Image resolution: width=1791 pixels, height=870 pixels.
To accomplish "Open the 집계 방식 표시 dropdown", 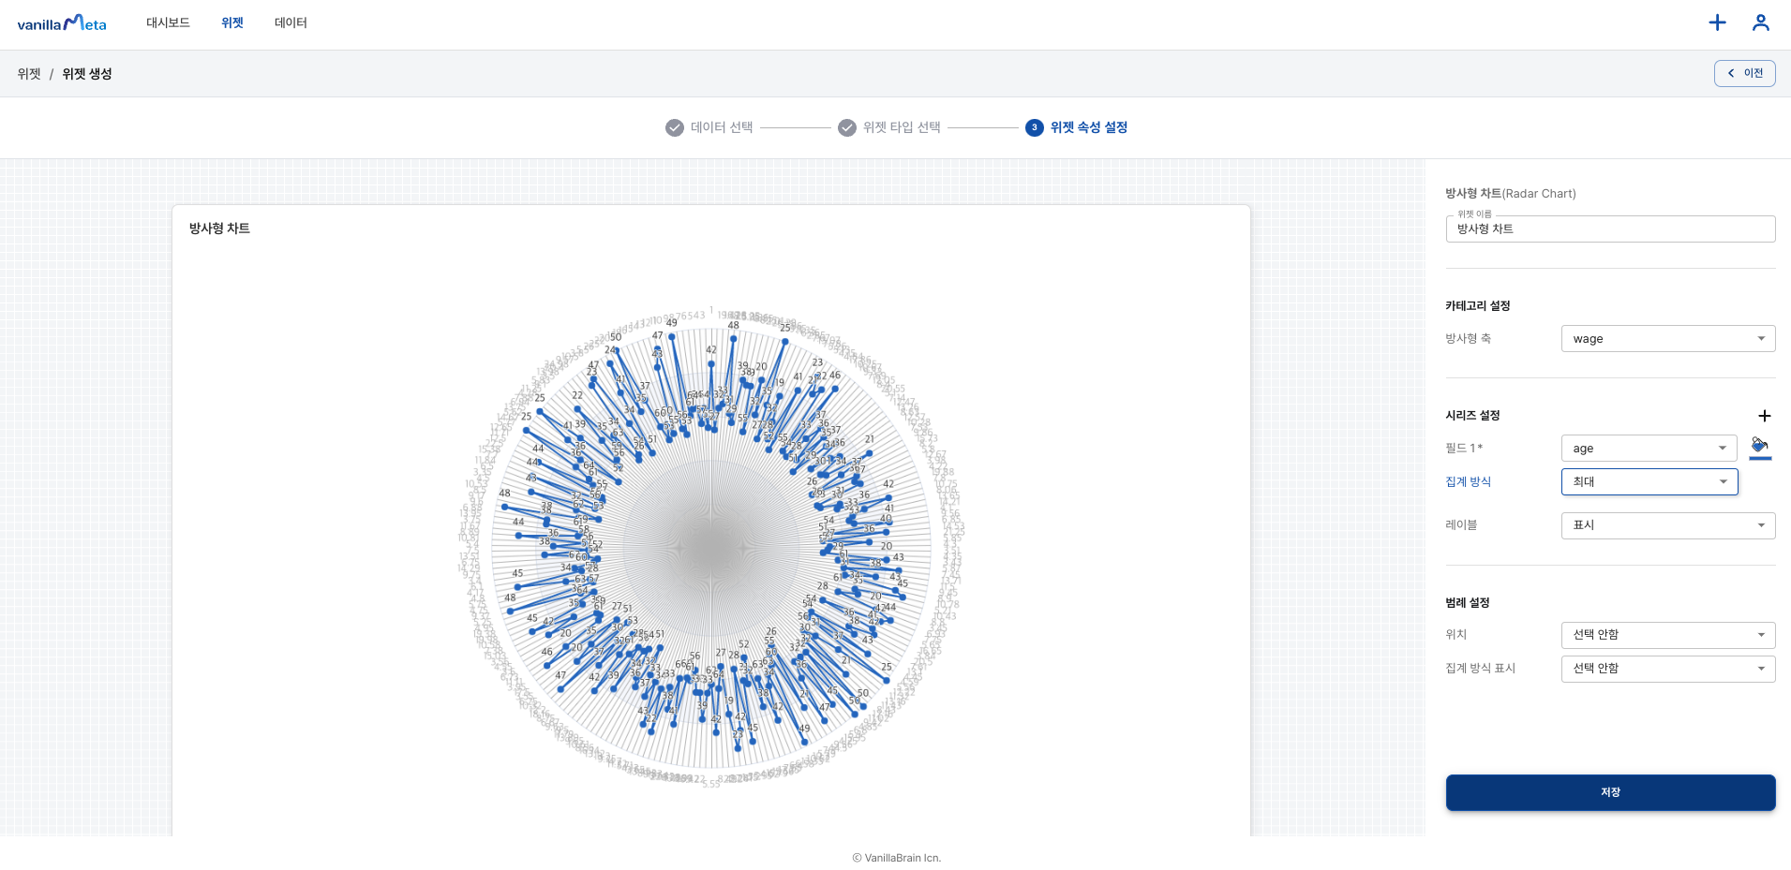I will [1668, 669].
